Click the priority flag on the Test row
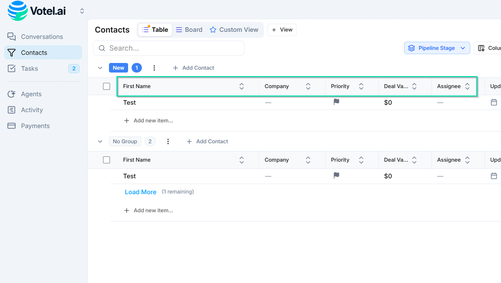The height and width of the screenshot is (283, 501). point(336,102)
